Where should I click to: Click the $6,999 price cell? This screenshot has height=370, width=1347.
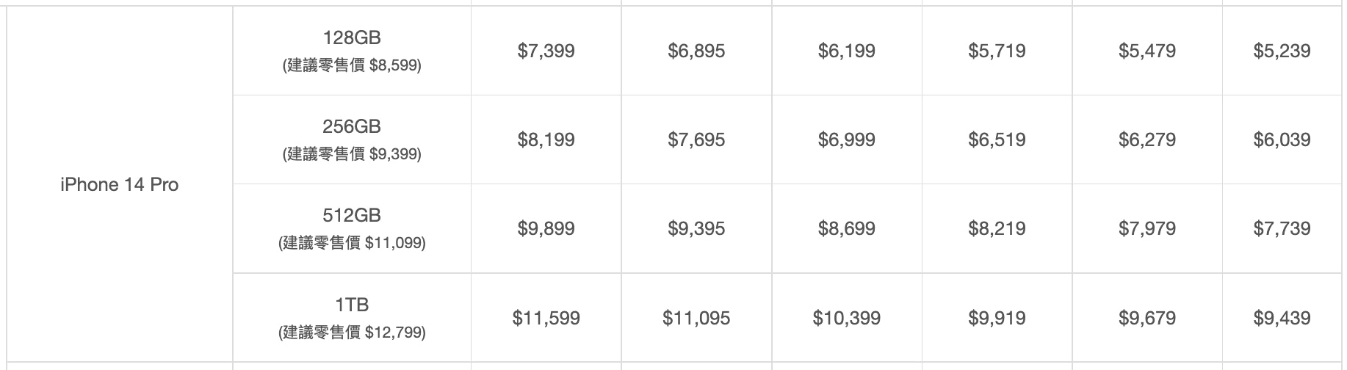coord(847,139)
